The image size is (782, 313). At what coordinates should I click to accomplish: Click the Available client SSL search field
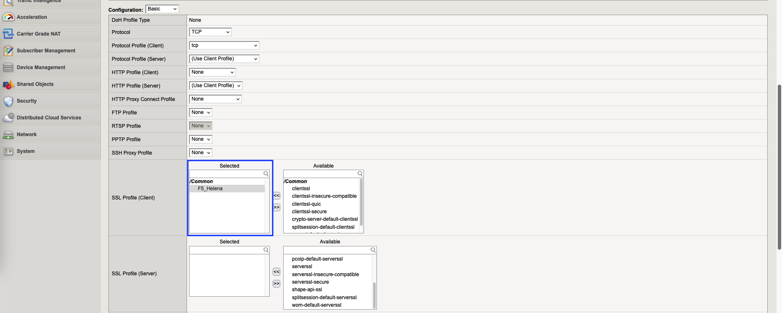click(320, 174)
